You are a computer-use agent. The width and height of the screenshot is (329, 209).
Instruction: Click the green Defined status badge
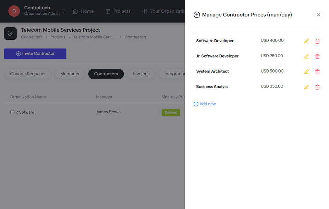pos(171,112)
